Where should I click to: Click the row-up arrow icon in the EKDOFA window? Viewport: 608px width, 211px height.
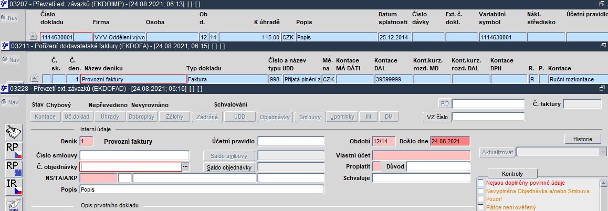(35, 79)
